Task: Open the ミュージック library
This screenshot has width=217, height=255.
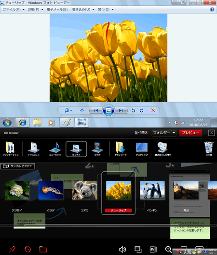Action: (x=55, y=149)
